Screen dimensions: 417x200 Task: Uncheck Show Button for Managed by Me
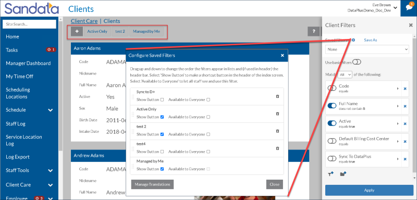[x=162, y=169]
